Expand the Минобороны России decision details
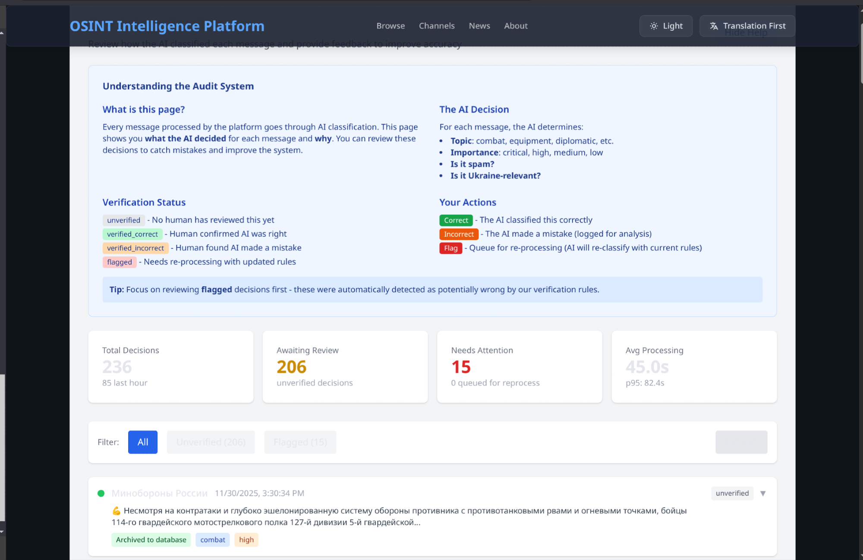This screenshot has width=863, height=560. point(762,493)
